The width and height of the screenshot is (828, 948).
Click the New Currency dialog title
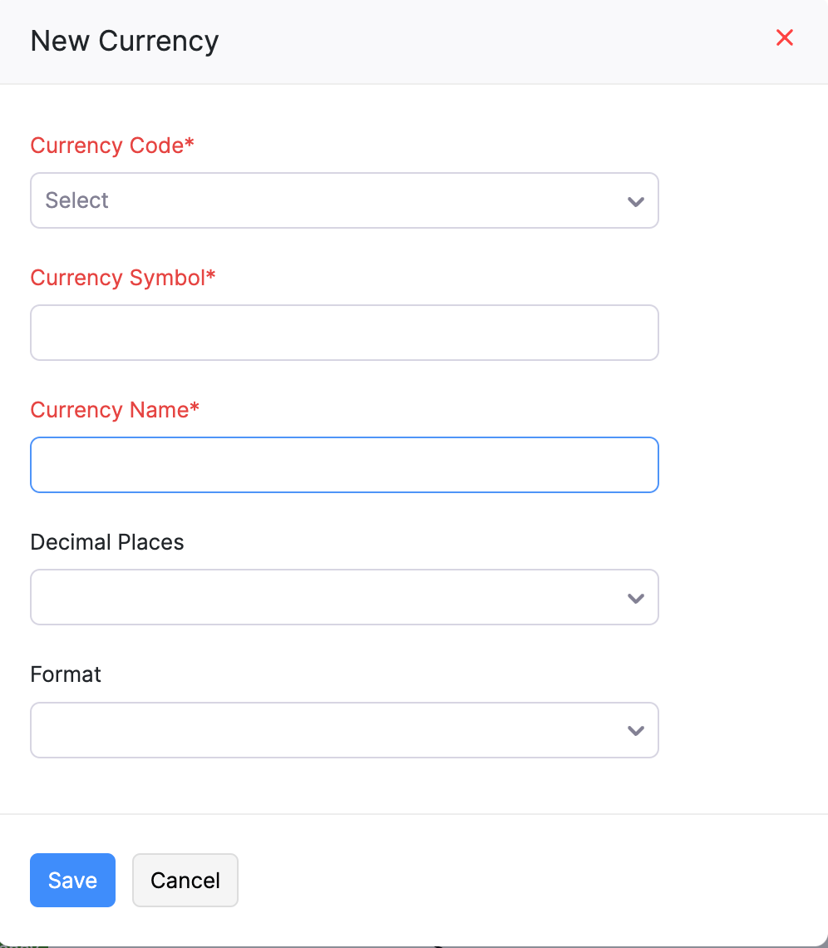click(x=125, y=41)
